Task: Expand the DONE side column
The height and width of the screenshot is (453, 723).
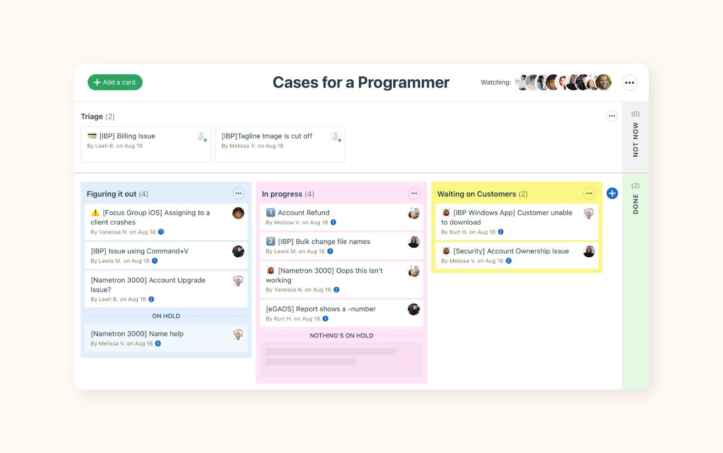Action: click(636, 281)
